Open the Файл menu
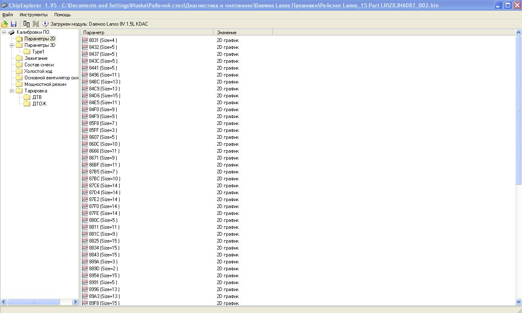The image size is (522, 313). (7, 15)
